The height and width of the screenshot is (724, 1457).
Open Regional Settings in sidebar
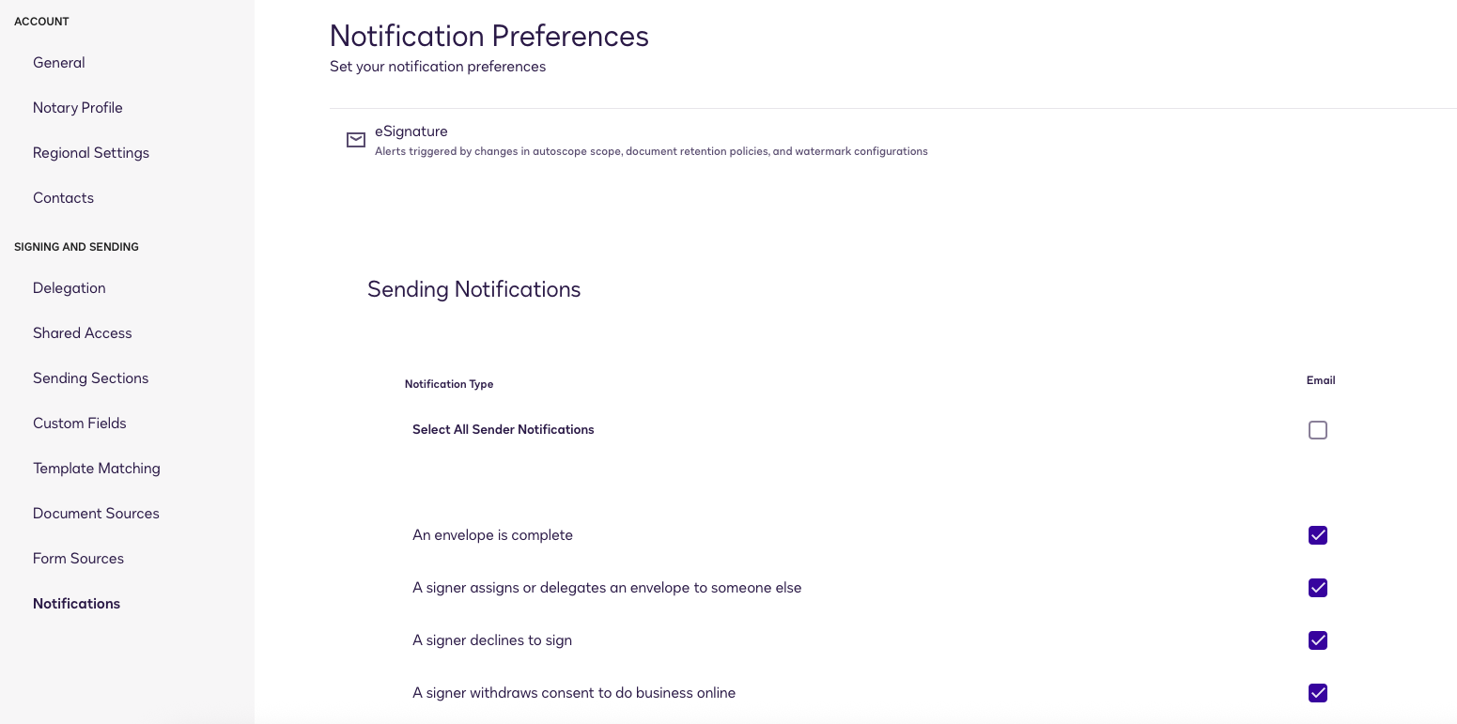(91, 153)
